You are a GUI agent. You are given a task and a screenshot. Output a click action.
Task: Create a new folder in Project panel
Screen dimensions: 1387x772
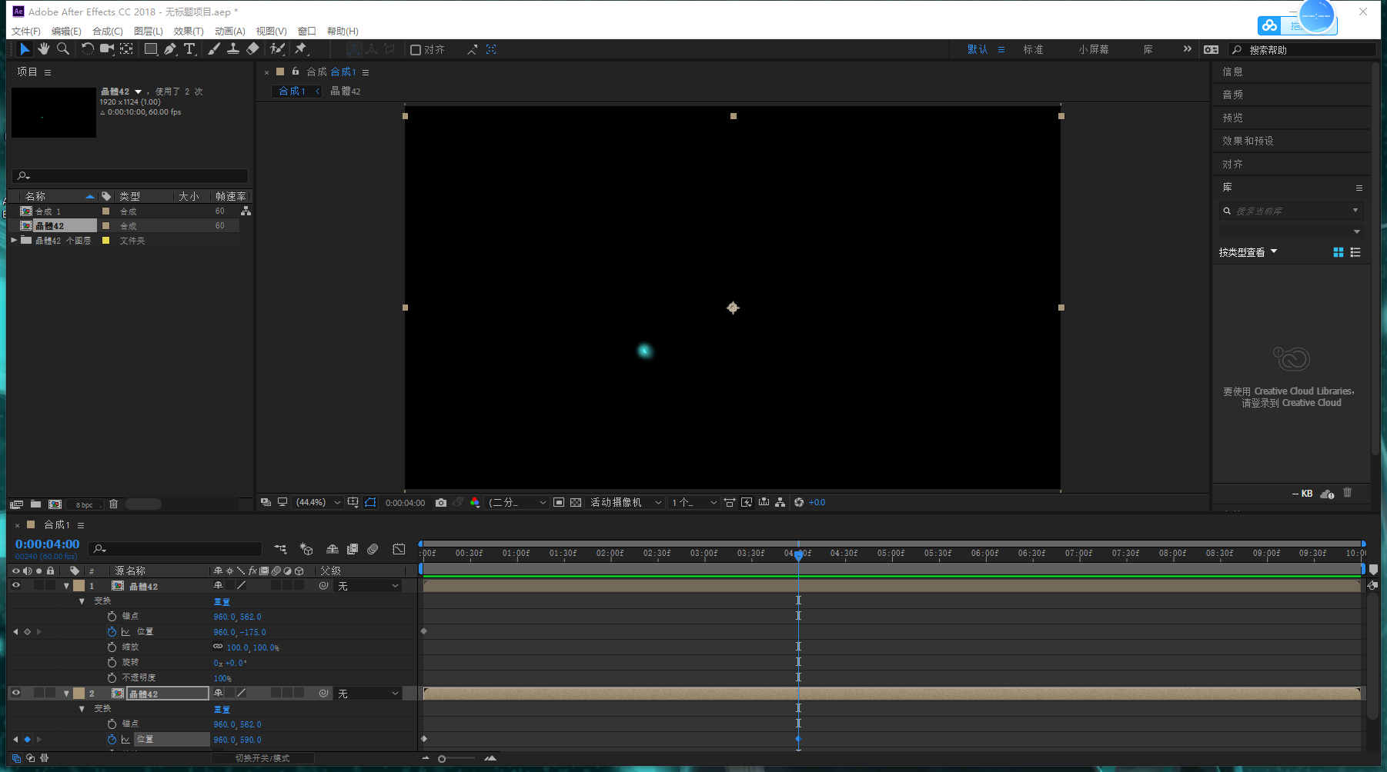pyautogui.click(x=35, y=504)
